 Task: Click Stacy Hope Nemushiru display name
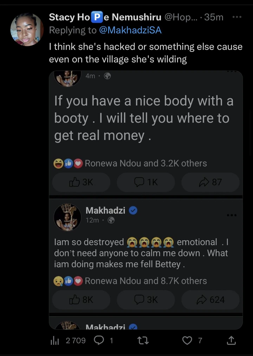click(105, 17)
